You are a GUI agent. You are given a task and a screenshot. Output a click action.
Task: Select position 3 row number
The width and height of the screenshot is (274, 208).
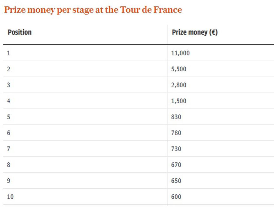click(x=8, y=85)
